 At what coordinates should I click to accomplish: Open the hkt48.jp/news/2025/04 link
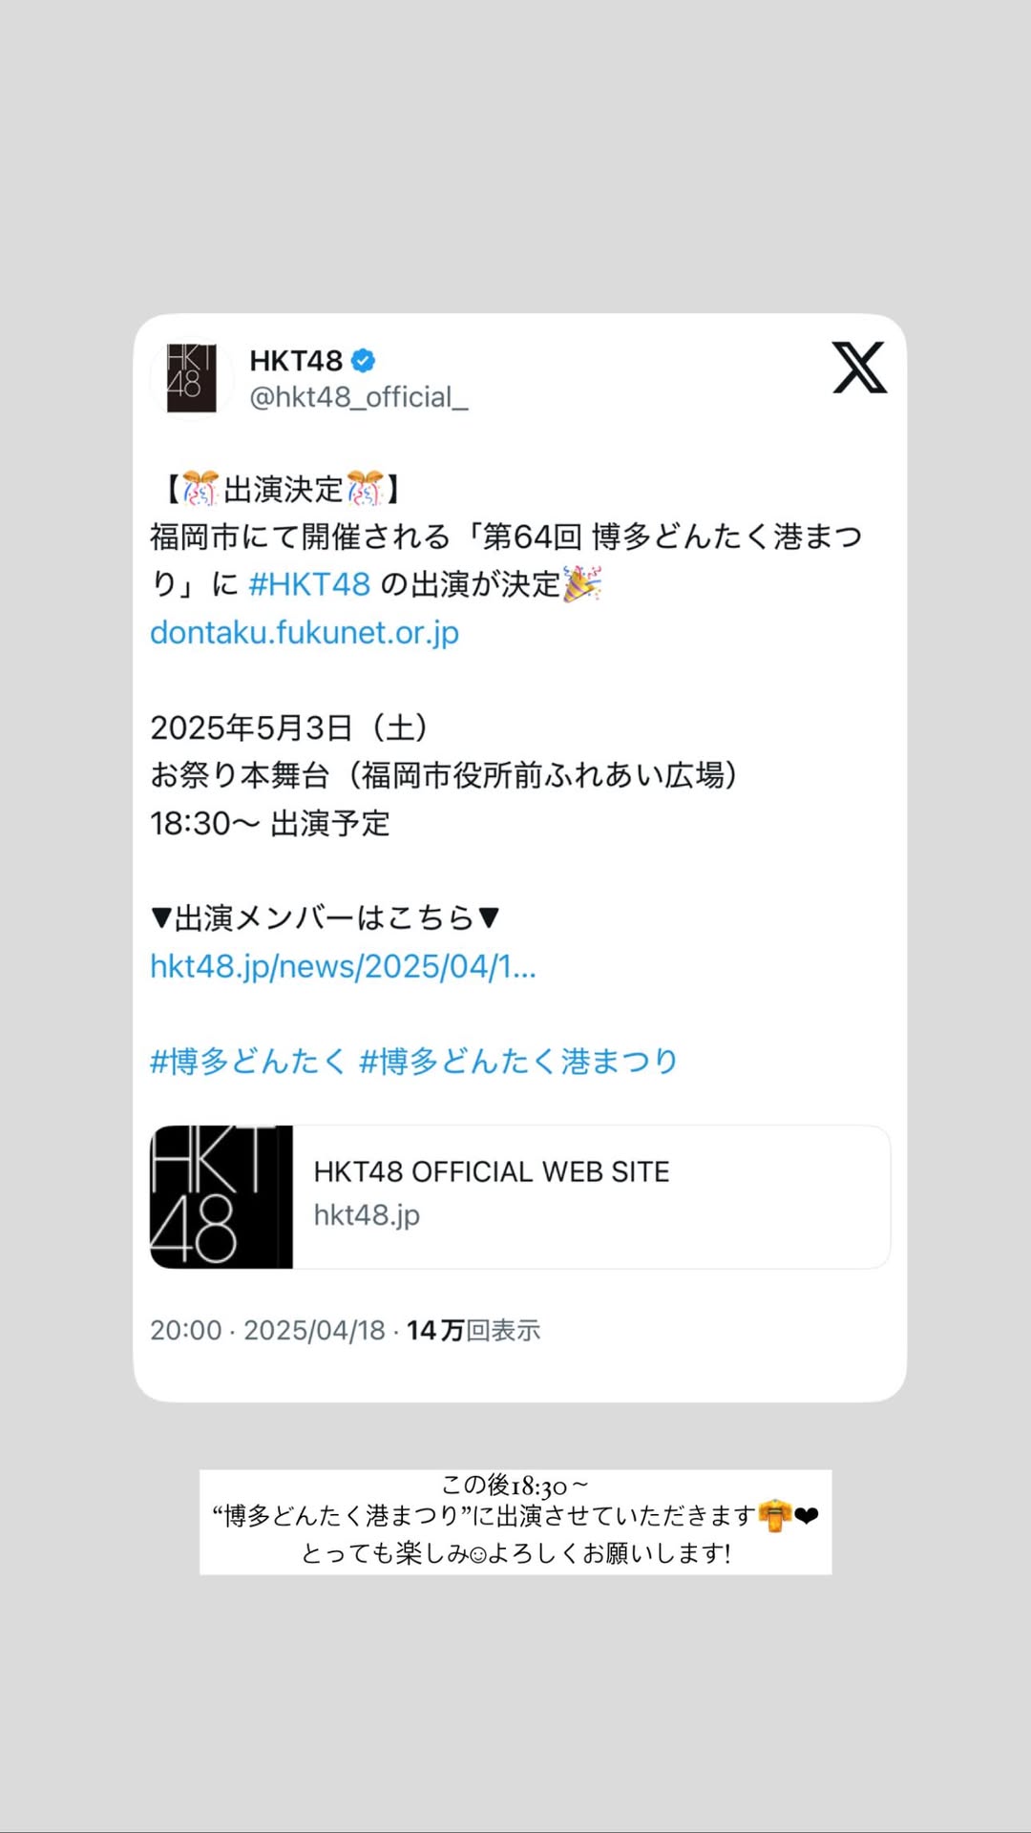point(343,966)
